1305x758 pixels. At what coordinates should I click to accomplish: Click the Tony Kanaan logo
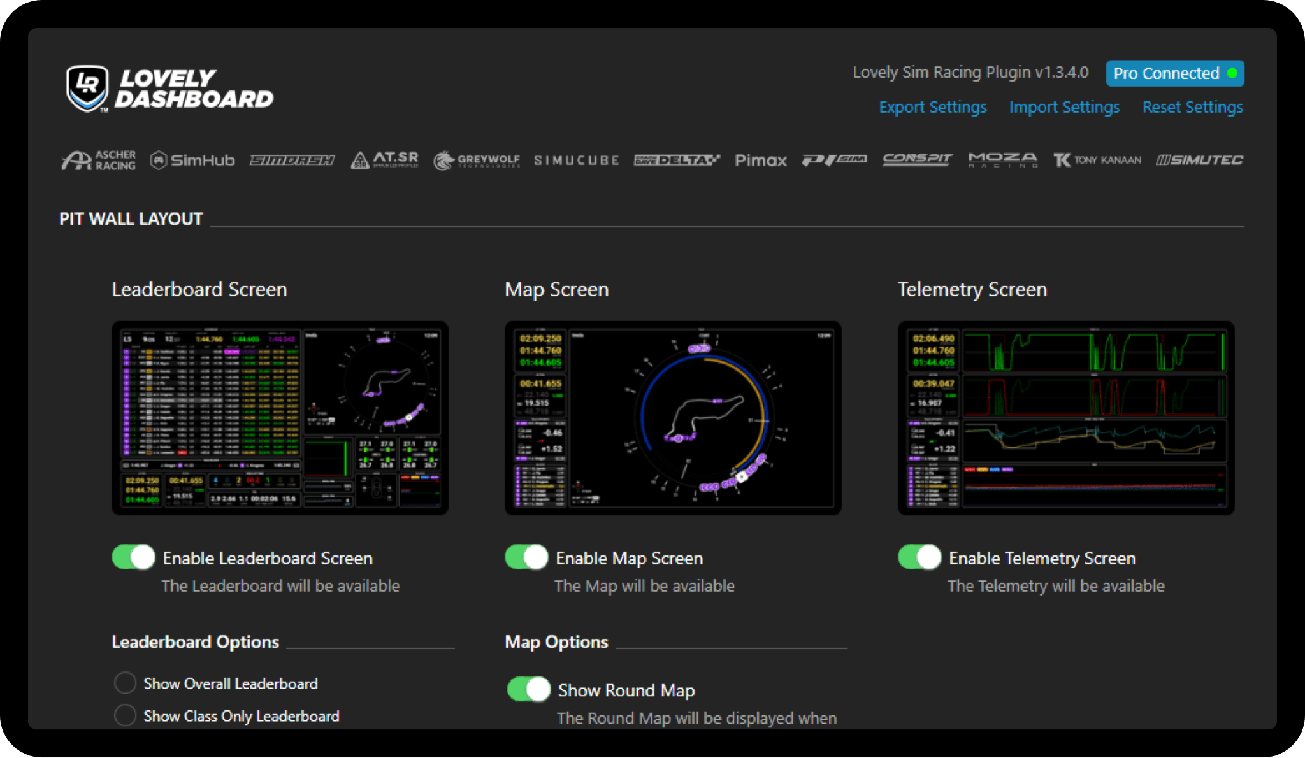(1097, 160)
